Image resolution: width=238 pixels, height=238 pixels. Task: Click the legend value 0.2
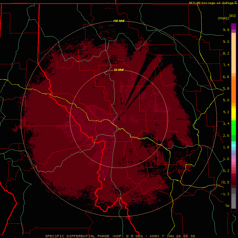click(x=226, y=171)
